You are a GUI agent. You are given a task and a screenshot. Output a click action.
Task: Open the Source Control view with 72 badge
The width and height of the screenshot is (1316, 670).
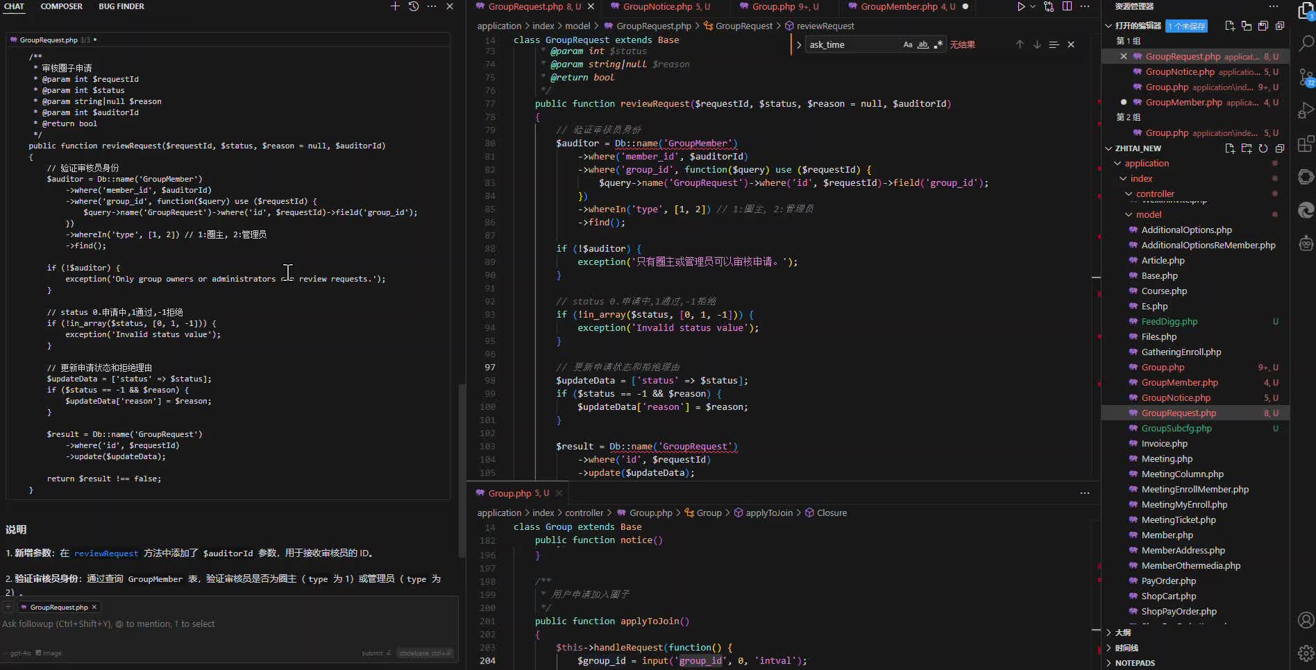[x=1306, y=77]
